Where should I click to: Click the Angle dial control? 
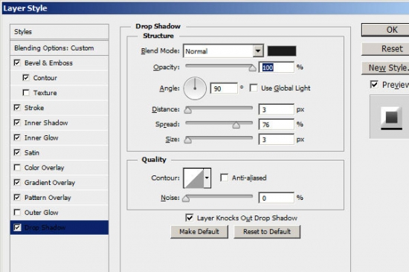(x=195, y=88)
